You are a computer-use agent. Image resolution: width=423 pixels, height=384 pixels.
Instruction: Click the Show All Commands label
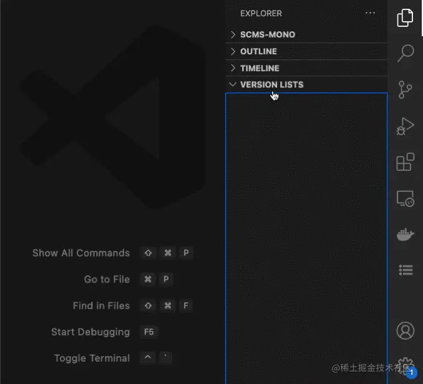81,253
